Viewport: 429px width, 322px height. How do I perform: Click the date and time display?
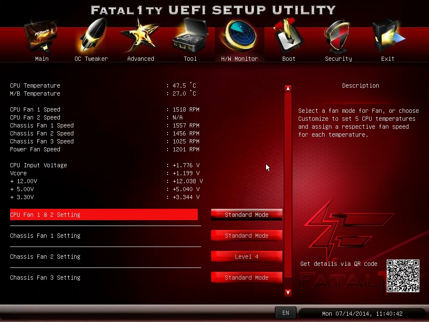click(x=362, y=314)
